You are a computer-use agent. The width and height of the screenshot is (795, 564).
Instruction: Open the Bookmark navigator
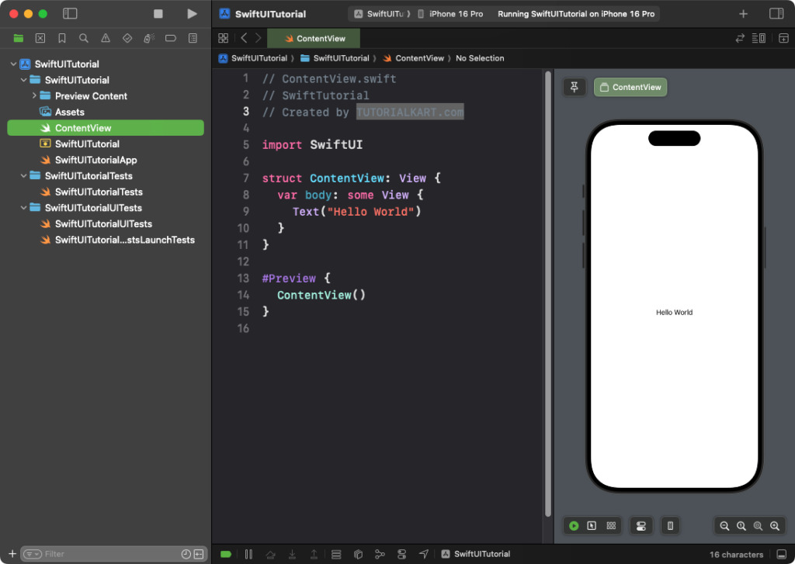pos(62,38)
